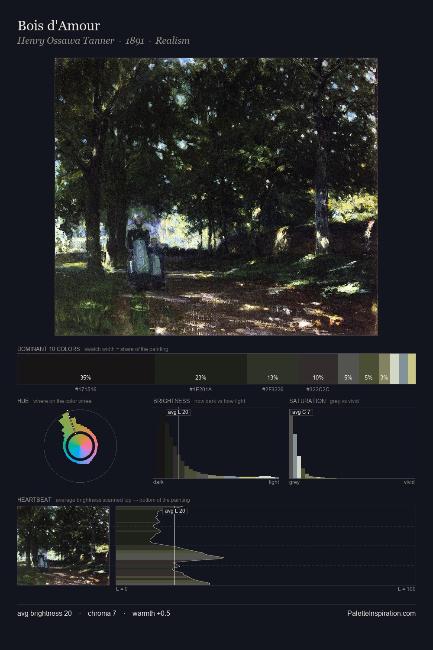Click the 'SATURATION' section heading
433x650 pixels.
tap(307, 401)
